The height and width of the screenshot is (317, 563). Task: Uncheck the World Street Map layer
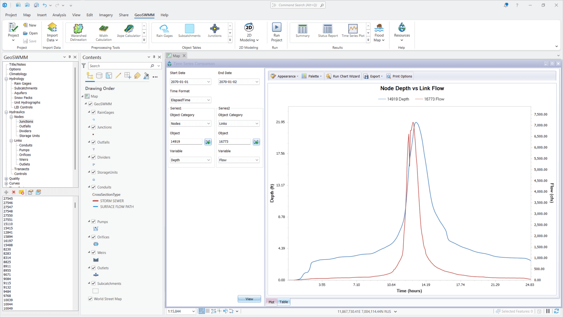pos(90,299)
